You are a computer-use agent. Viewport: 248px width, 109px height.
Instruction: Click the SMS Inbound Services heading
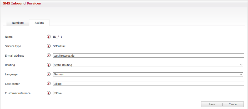point(22,3)
